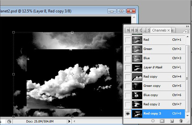Show the Green channel visibility box
Screen dimensions: 192x125
tap(128, 49)
